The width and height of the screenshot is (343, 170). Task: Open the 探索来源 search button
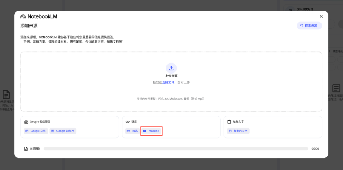pos(309,26)
